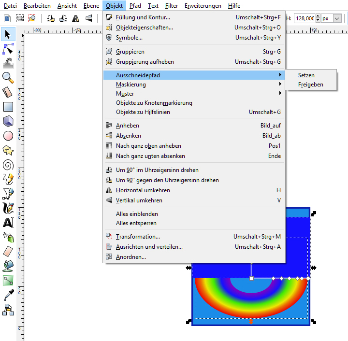This screenshot has height=341, width=348.
Task: Open the px unit dropdown
Action: pyautogui.click(x=332, y=18)
